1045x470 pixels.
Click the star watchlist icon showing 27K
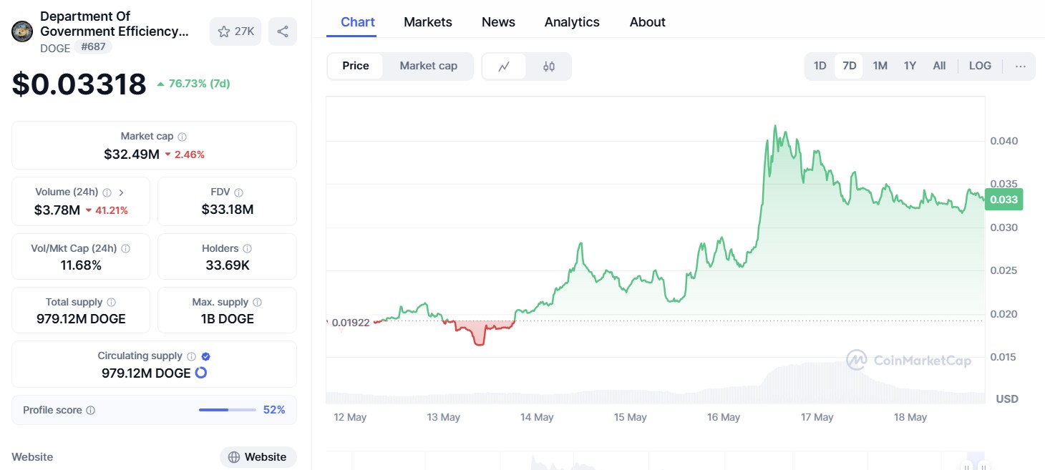224,31
